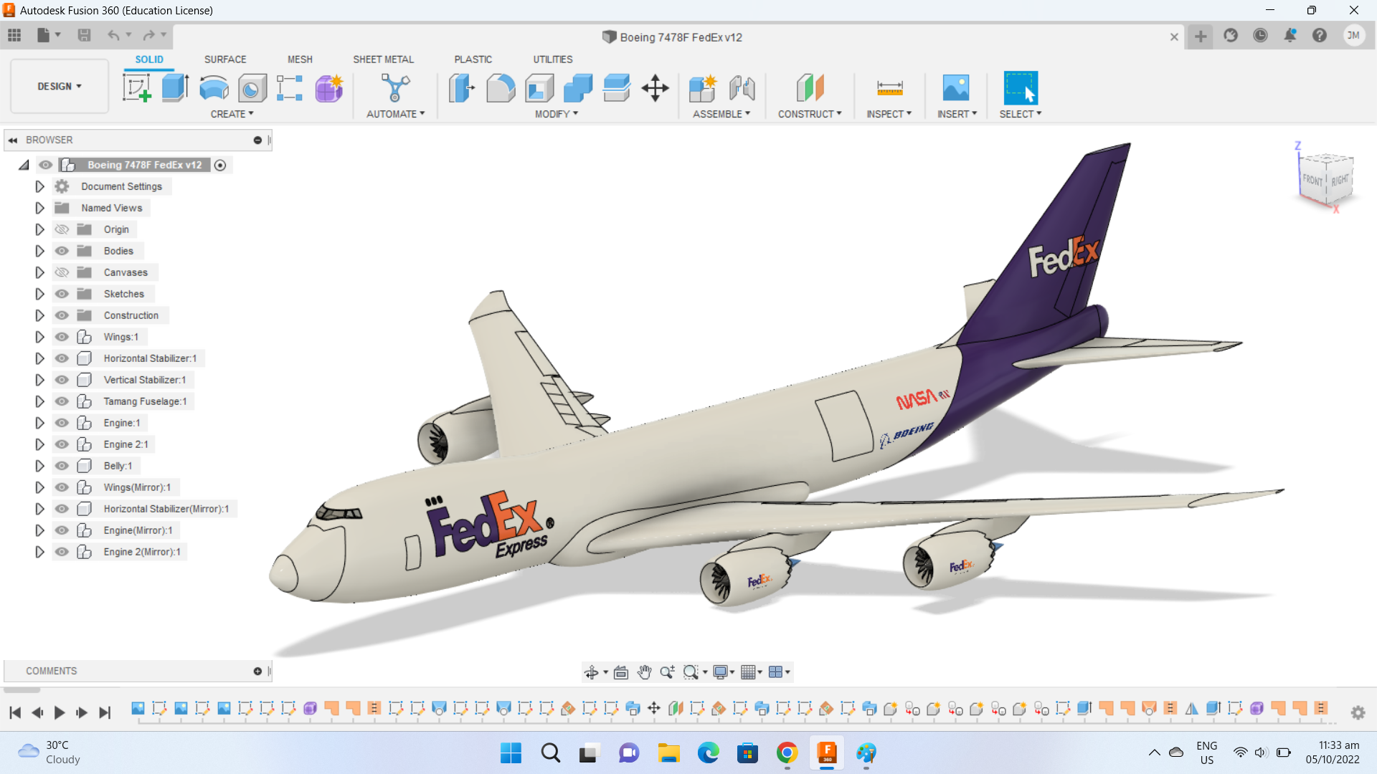Select the Press Pull tool
Viewport: 1377px width, 774px height.
462,88
